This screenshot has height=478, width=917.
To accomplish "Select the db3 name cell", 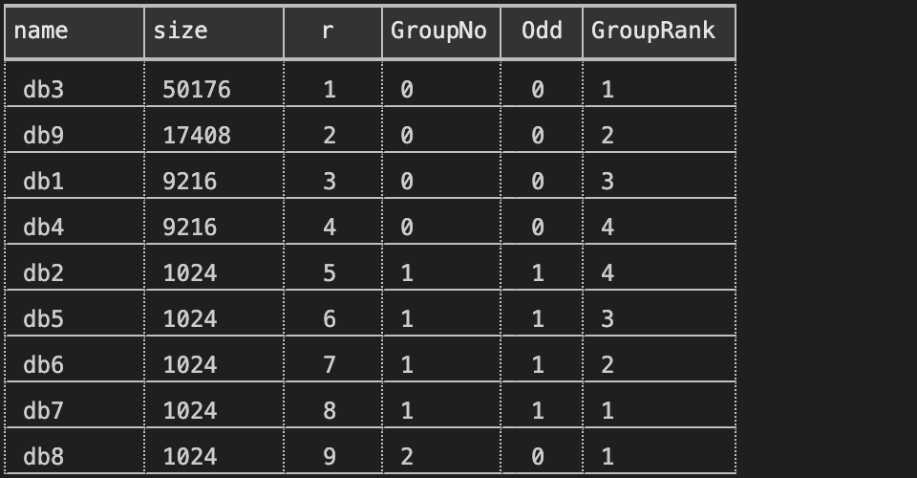I will point(75,84).
